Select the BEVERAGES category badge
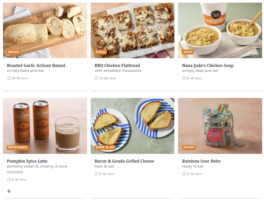 [x=17, y=147]
